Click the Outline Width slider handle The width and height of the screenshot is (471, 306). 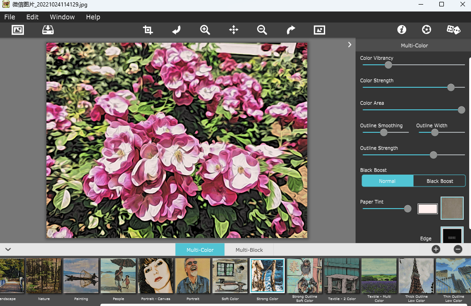click(x=435, y=132)
